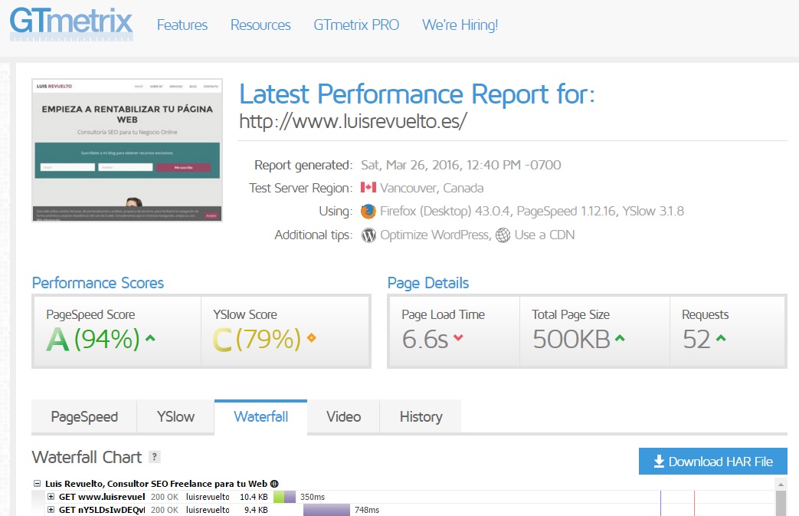
Task: Expand the GET nY5LDsIwDEQvl request row
Action: click(51, 509)
